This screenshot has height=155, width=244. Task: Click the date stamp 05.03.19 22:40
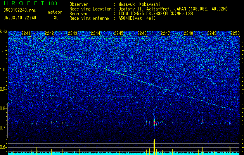coord(20,18)
